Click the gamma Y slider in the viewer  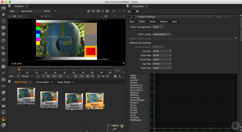pyautogui.click(x=61, y=16)
